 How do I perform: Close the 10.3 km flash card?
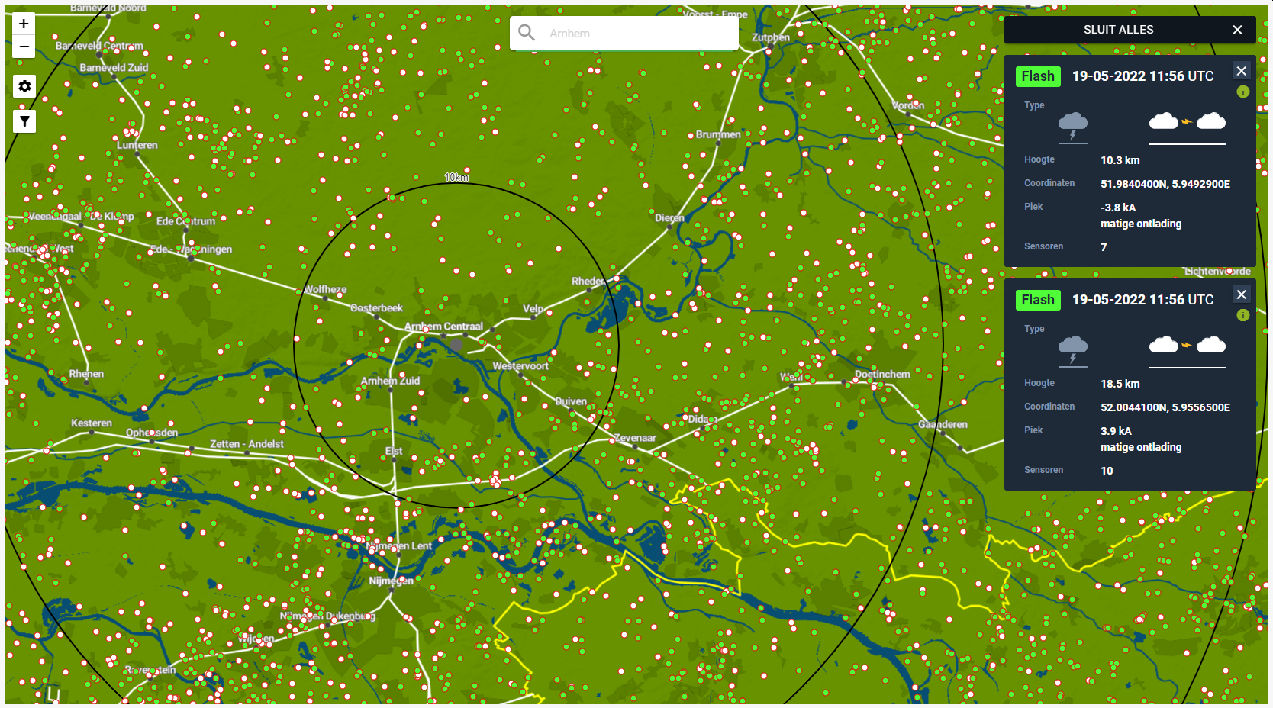(x=1242, y=71)
